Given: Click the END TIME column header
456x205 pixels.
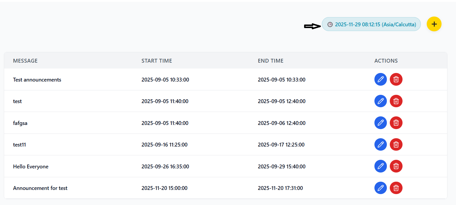Looking at the screenshot, I should pyautogui.click(x=270, y=61).
